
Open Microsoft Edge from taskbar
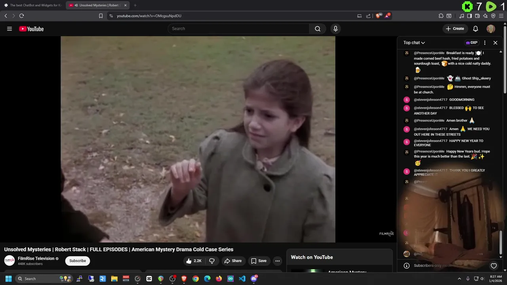(207, 279)
